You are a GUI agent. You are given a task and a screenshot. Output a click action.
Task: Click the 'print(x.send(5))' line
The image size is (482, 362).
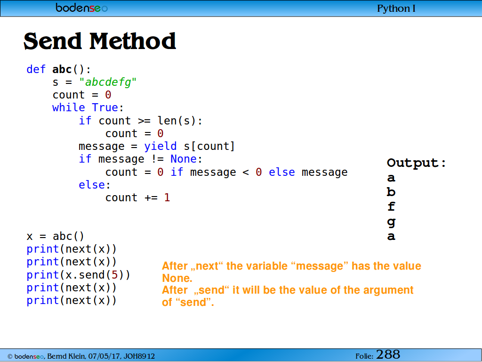pos(79,275)
